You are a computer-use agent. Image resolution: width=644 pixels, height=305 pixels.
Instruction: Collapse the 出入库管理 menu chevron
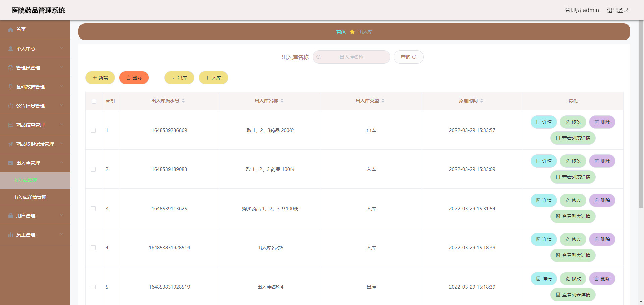[62, 163]
